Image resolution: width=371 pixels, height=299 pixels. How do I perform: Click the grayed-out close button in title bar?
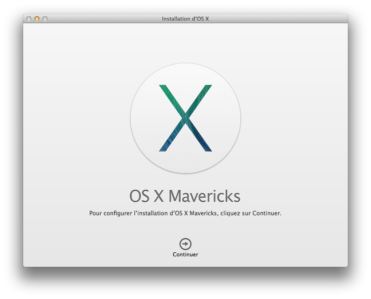pos(29,19)
